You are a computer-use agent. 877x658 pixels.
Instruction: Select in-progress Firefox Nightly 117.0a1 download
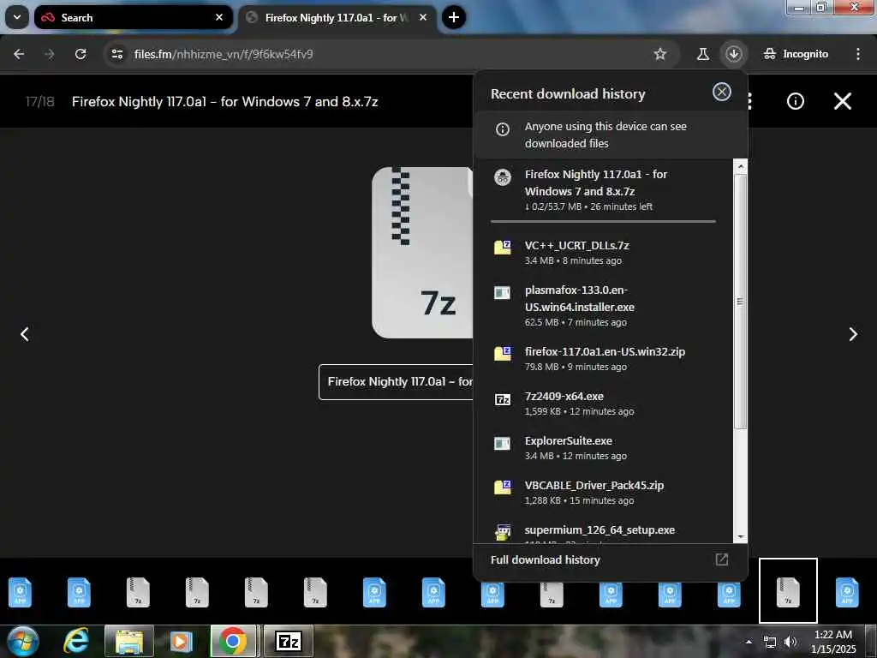click(x=603, y=190)
